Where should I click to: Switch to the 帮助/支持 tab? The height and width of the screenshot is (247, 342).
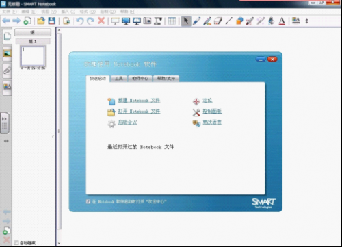pos(166,79)
